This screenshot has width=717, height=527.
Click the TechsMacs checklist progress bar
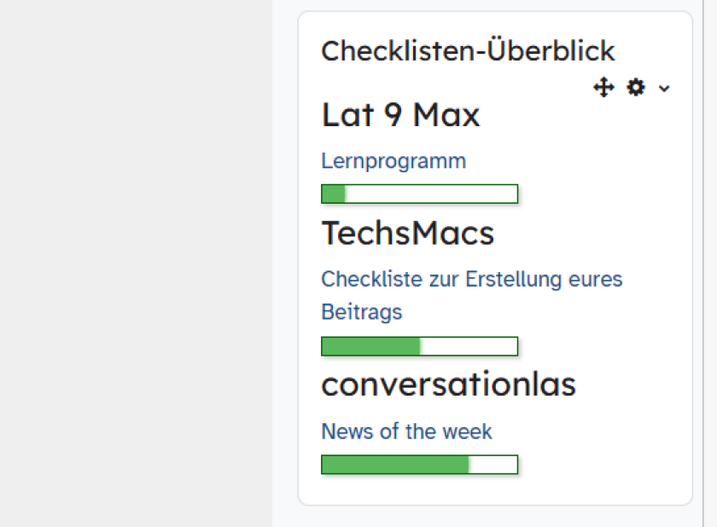click(419, 346)
